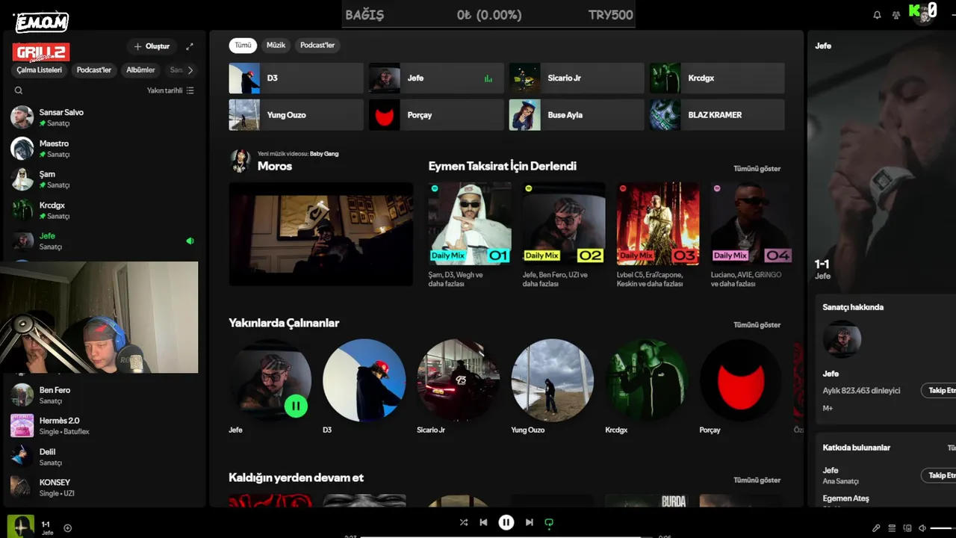Show all 'Yakınlarda Çalınanlar' items

pos(757,325)
